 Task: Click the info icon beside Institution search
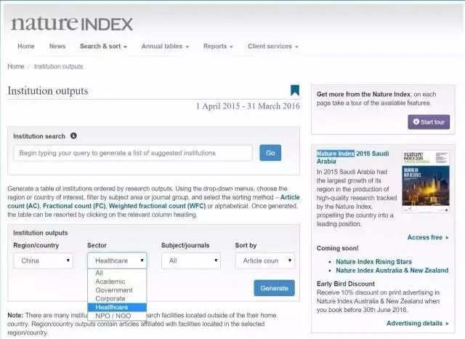(73, 136)
